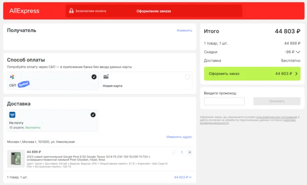The width and height of the screenshot is (307, 185).
Task: Increase item quantity with plus button
Action: pos(189,153)
